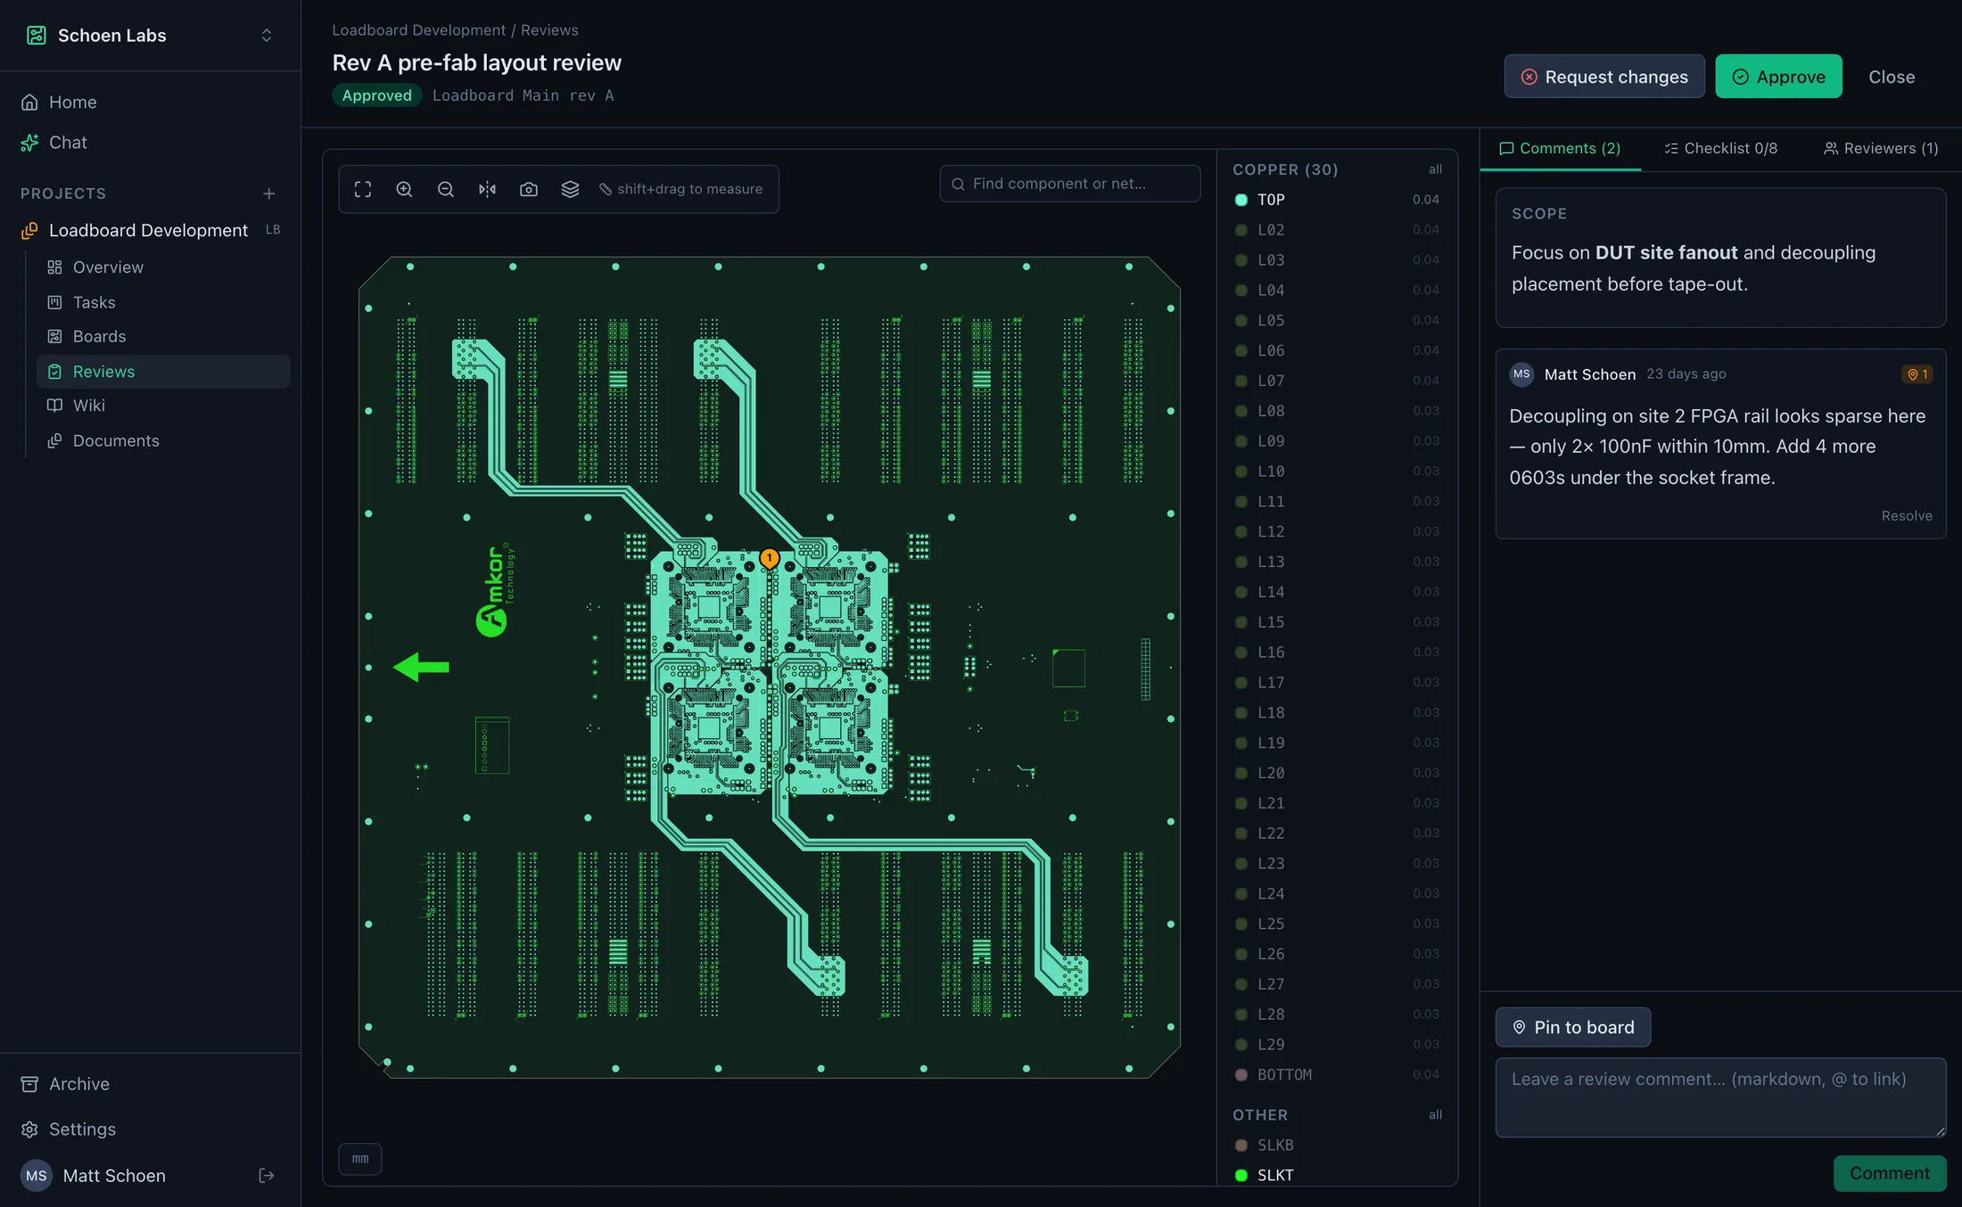This screenshot has width=1962, height=1207.
Task: Open Archive in the sidebar
Action: [150, 1084]
